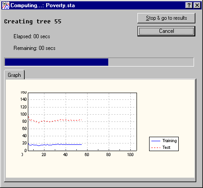Click the application icon in the title bar
203x188 pixels.
(6, 5)
